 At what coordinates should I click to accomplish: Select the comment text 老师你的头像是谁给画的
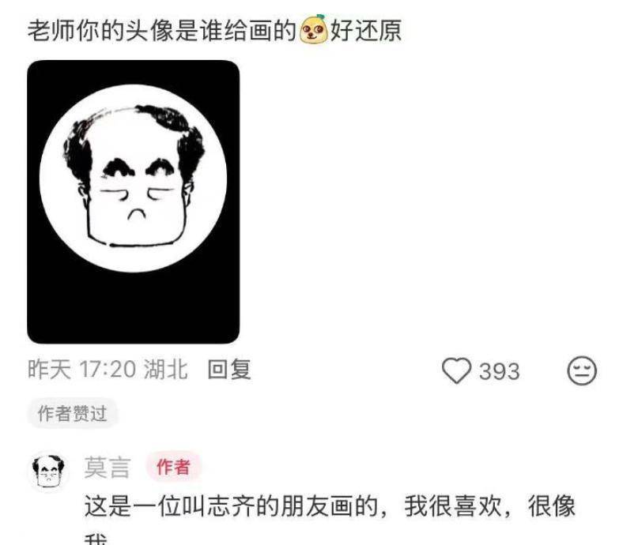pyautogui.click(x=162, y=30)
